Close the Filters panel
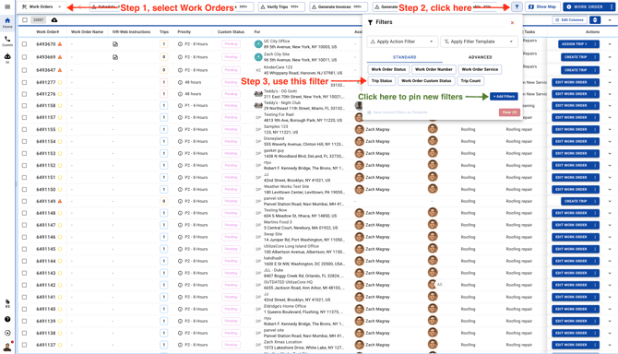The height and width of the screenshot is (354, 618). click(x=512, y=23)
